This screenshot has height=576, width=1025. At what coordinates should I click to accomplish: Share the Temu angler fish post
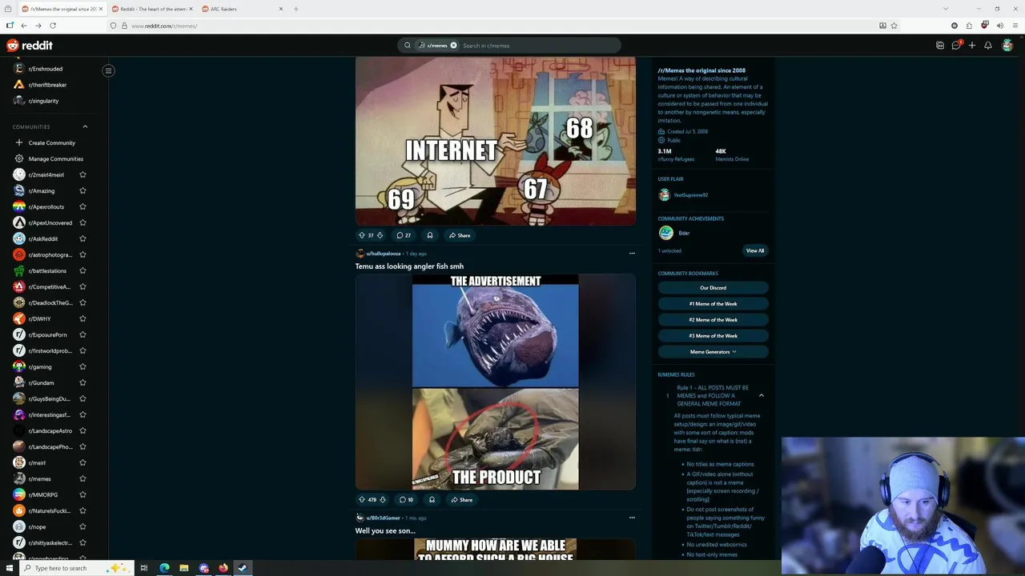tap(461, 500)
